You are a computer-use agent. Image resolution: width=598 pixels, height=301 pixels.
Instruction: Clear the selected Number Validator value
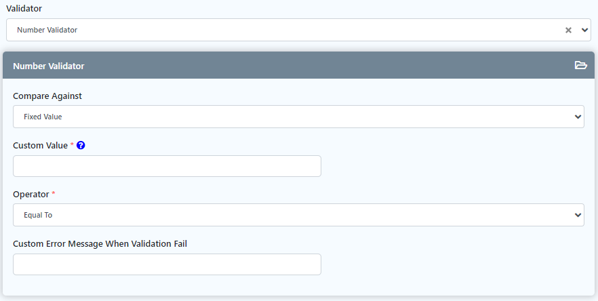pyautogui.click(x=569, y=30)
